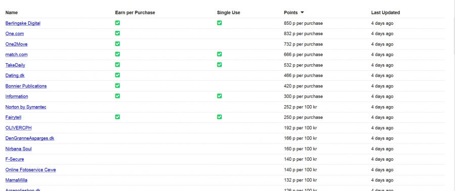Toggle Earn per Purchase for Bonnier Publications
This screenshot has width=455, height=191.
coord(117,85)
